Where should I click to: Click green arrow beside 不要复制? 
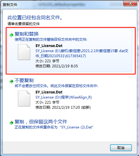coord(11,81)
